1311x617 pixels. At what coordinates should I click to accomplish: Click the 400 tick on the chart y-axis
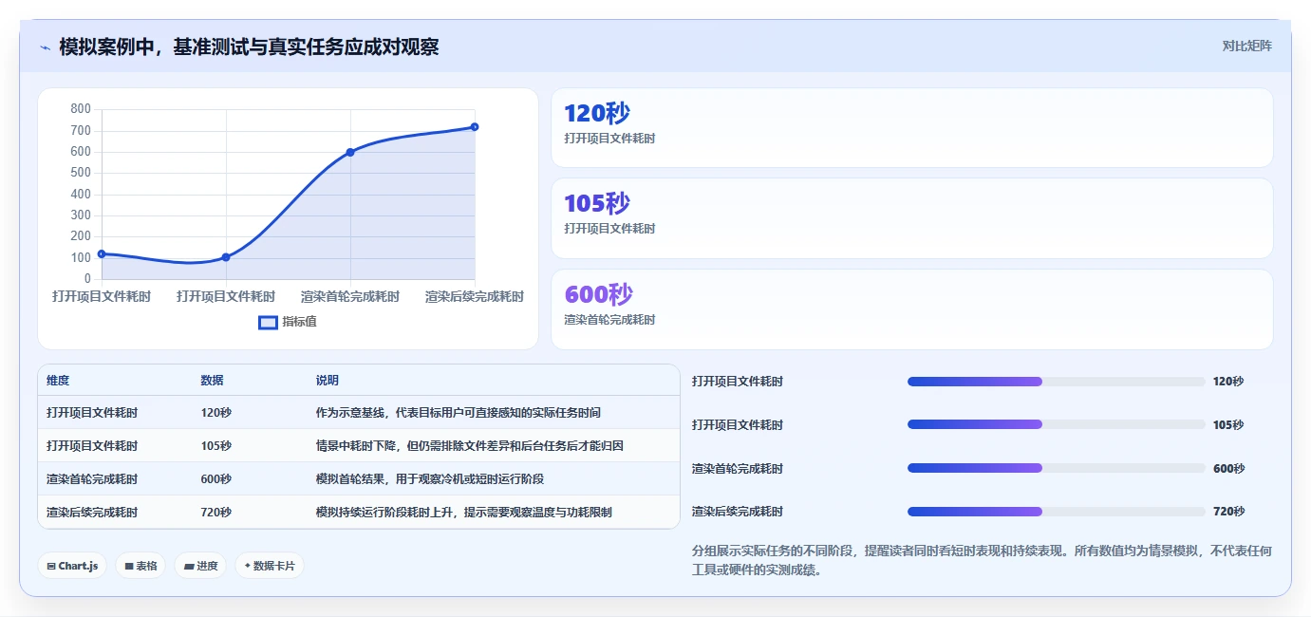coord(81,195)
